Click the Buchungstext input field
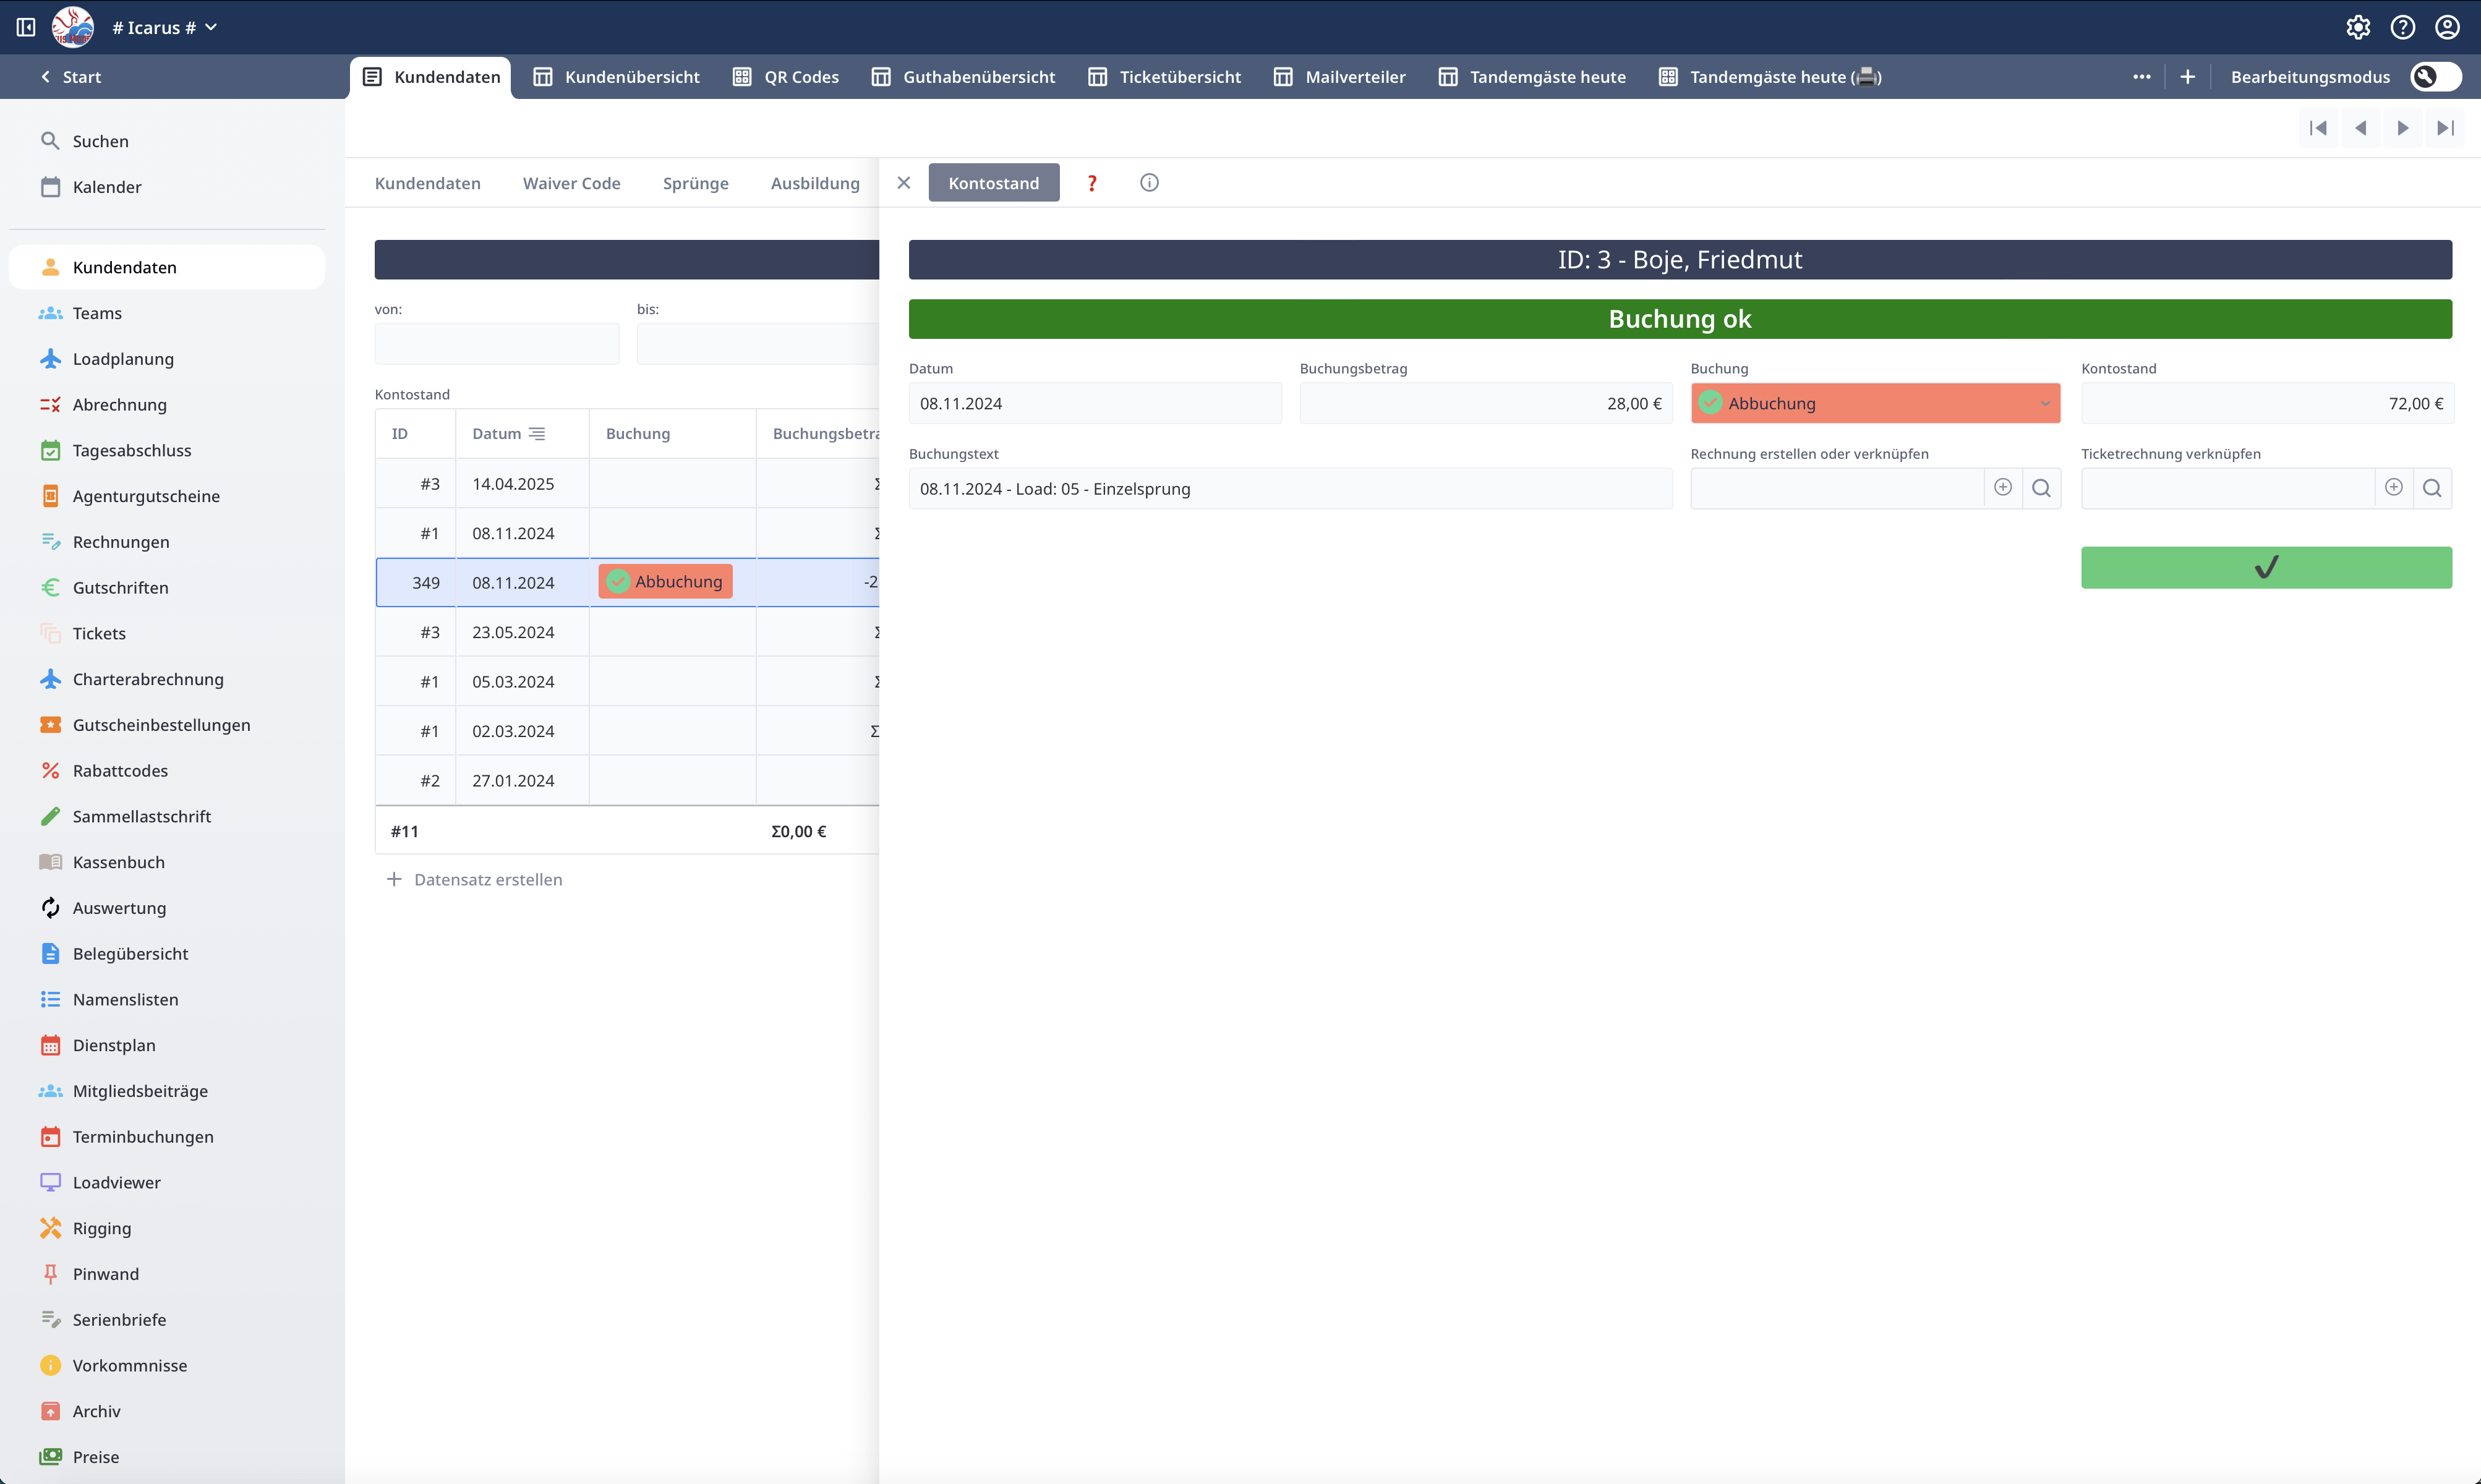 [1289, 489]
